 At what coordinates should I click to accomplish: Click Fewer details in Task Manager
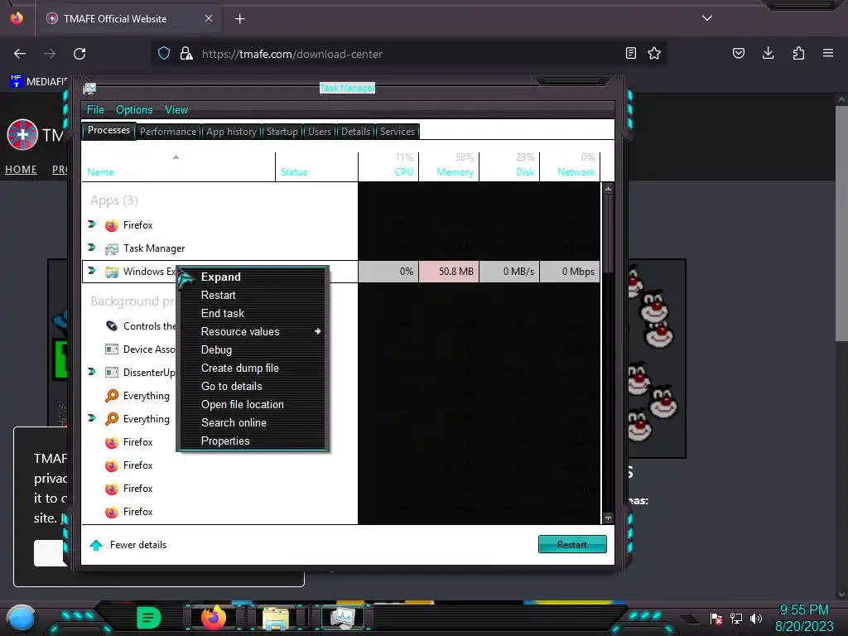pyautogui.click(x=128, y=545)
